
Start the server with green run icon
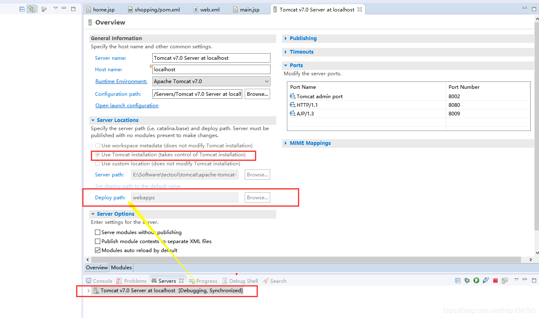tap(476, 281)
